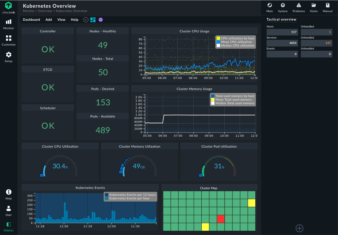Open the Add menu
The image size is (338, 235).
(49, 20)
